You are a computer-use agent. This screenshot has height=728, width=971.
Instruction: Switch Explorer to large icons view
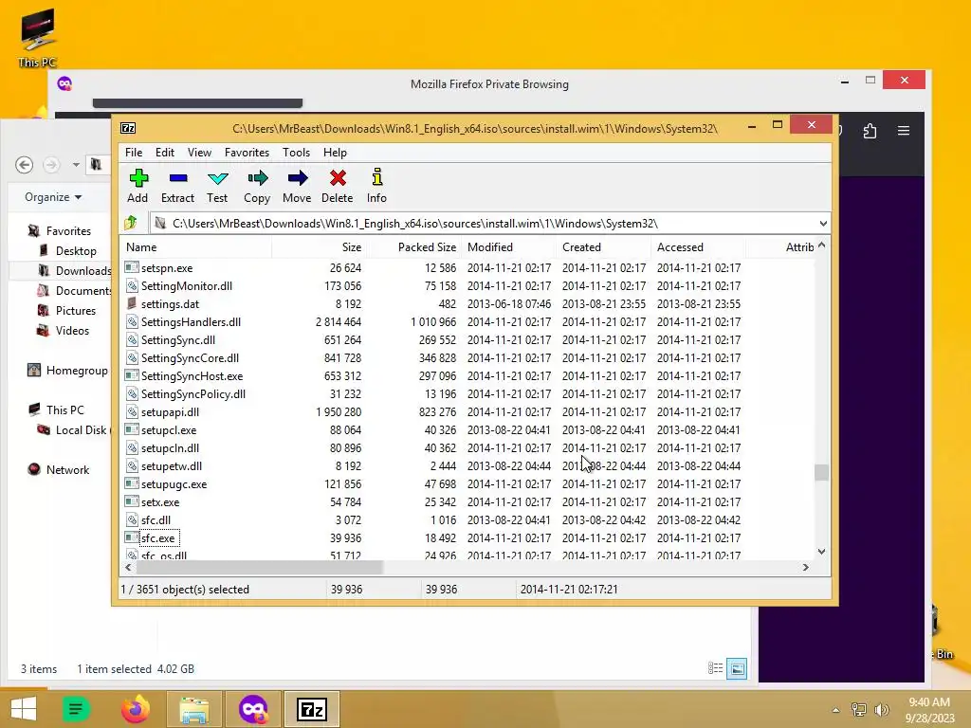(x=737, y=668)
